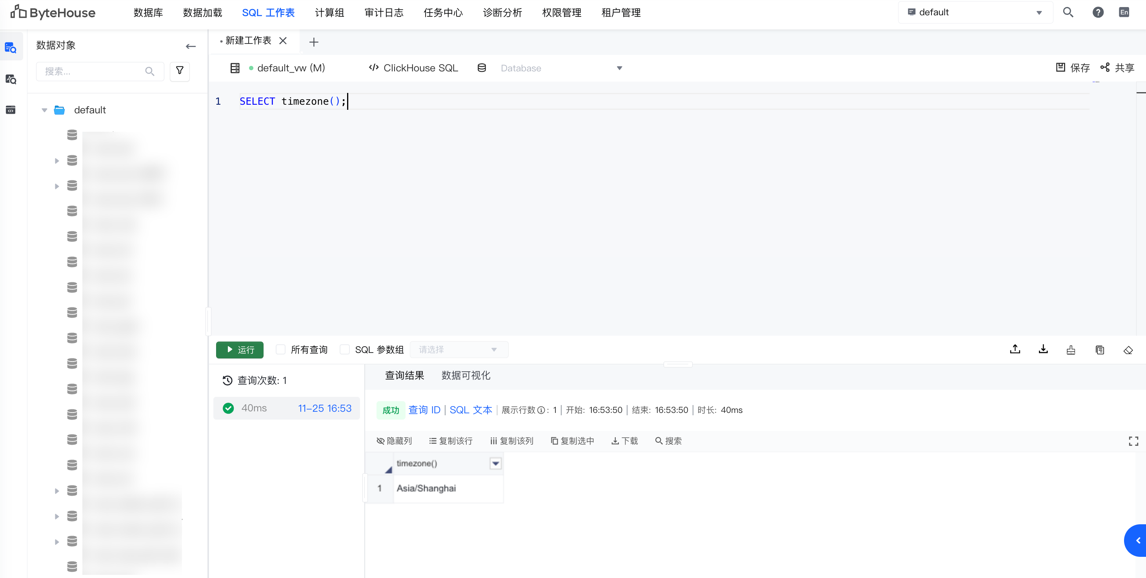Viewport: 1146px width, 578px height.
Task: Toggle the 所有查询 checkbox
Action: (x=280, y=349)
